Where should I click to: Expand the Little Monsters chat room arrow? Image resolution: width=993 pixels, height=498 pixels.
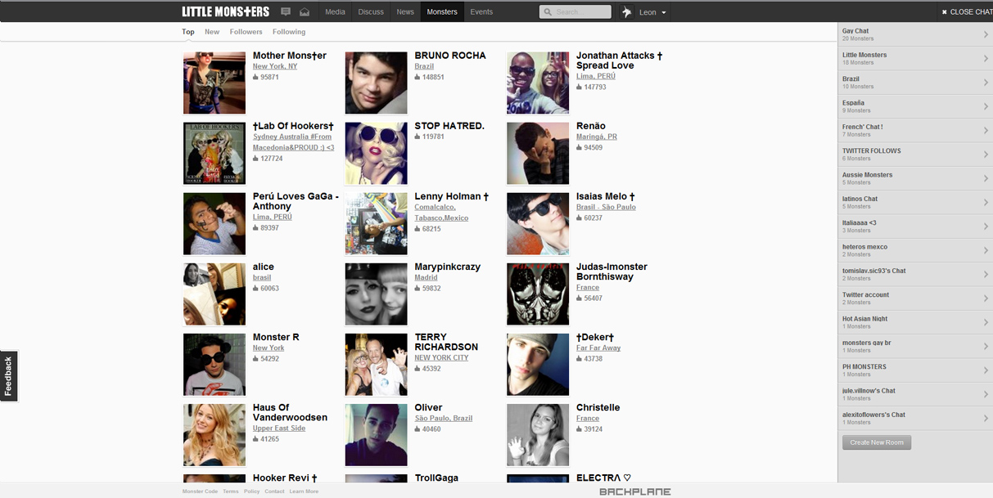coord(986,58)
